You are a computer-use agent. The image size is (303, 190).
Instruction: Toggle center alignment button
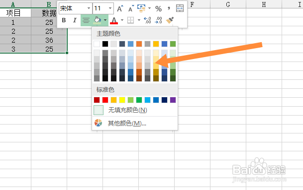click(x=86, y=20)
